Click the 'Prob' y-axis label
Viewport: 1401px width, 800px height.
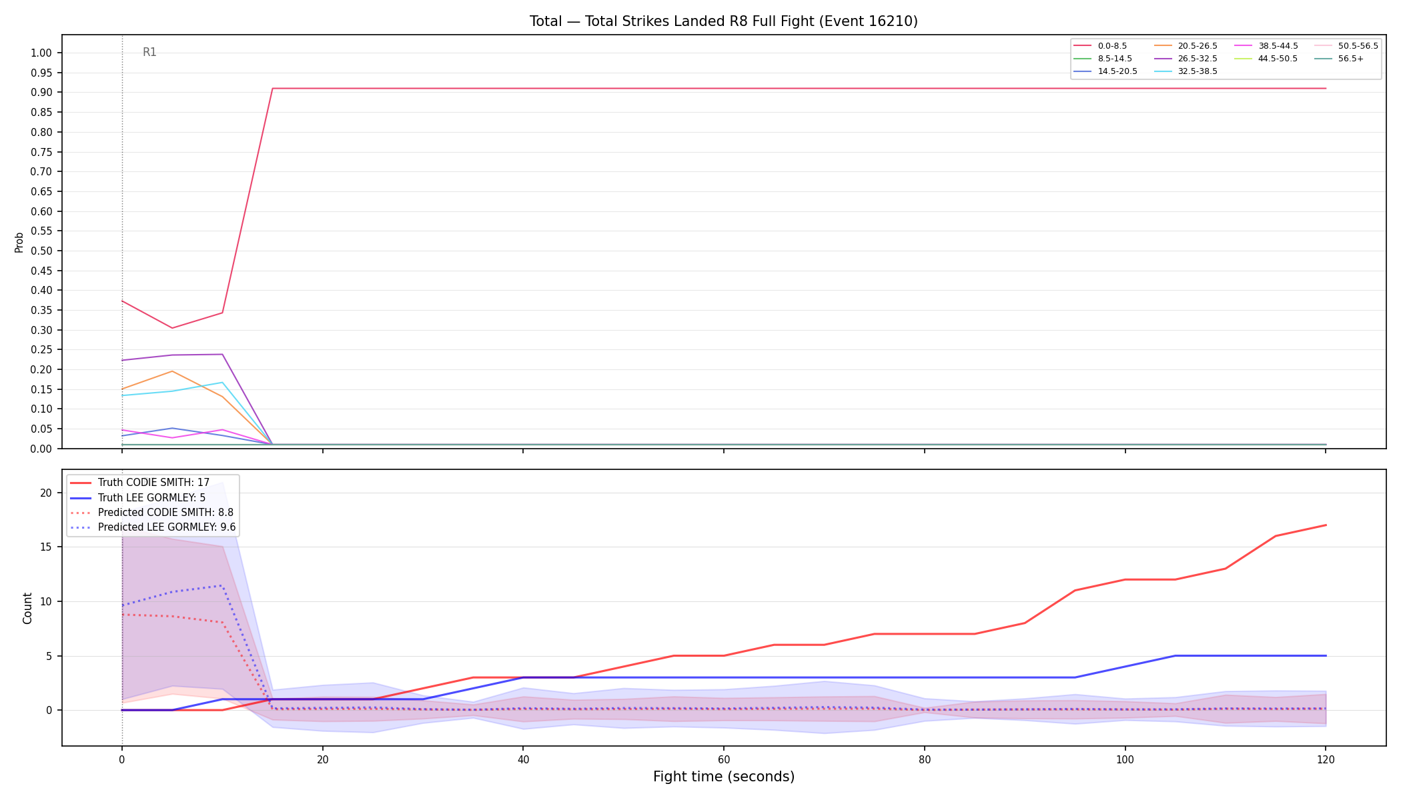[19, 242]
